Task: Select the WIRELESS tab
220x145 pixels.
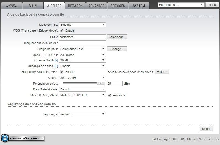Action: [x=54, y=6]
